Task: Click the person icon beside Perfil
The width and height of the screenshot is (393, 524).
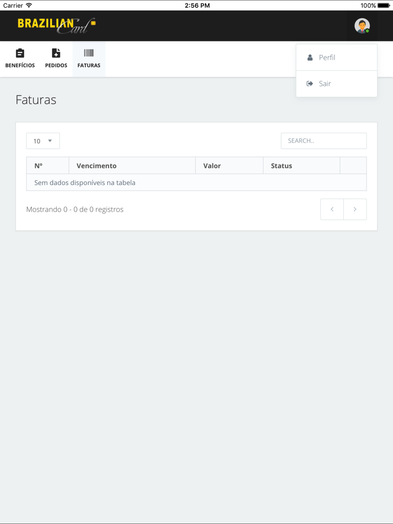Action: (x=310, y=57)
